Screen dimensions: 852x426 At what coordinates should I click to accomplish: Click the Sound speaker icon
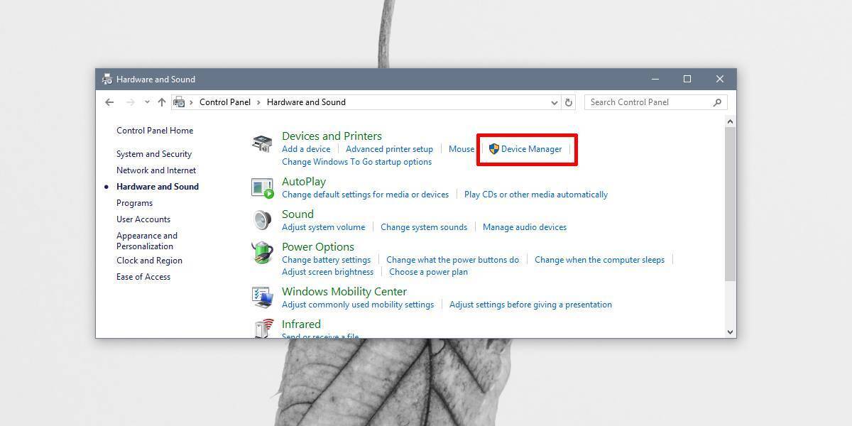tap(262, 220)
